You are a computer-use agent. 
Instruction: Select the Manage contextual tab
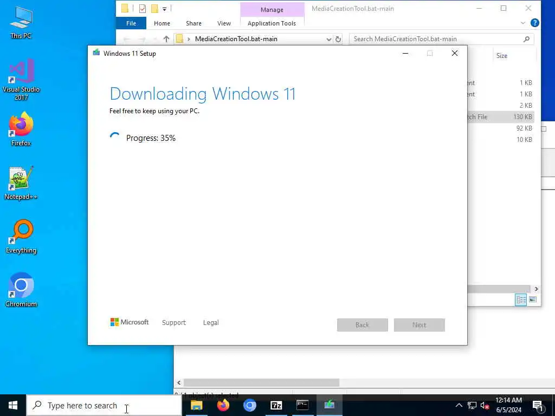[x=272, y=10]
